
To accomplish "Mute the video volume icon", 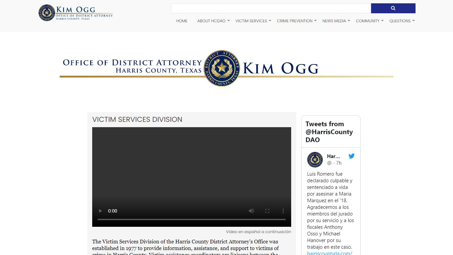I will (251, 211).
